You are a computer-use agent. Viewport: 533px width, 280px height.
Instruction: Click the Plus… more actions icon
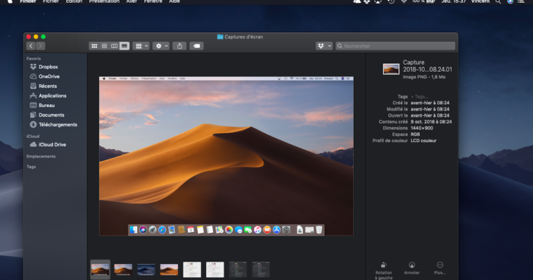[439, 269]
